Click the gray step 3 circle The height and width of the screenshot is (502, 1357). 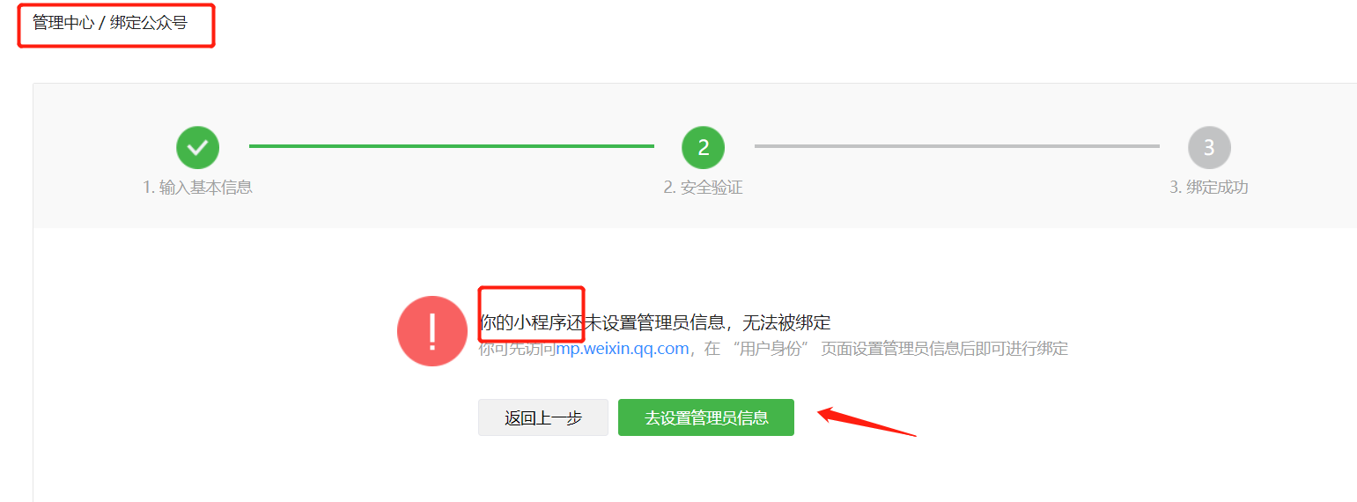1209,147
